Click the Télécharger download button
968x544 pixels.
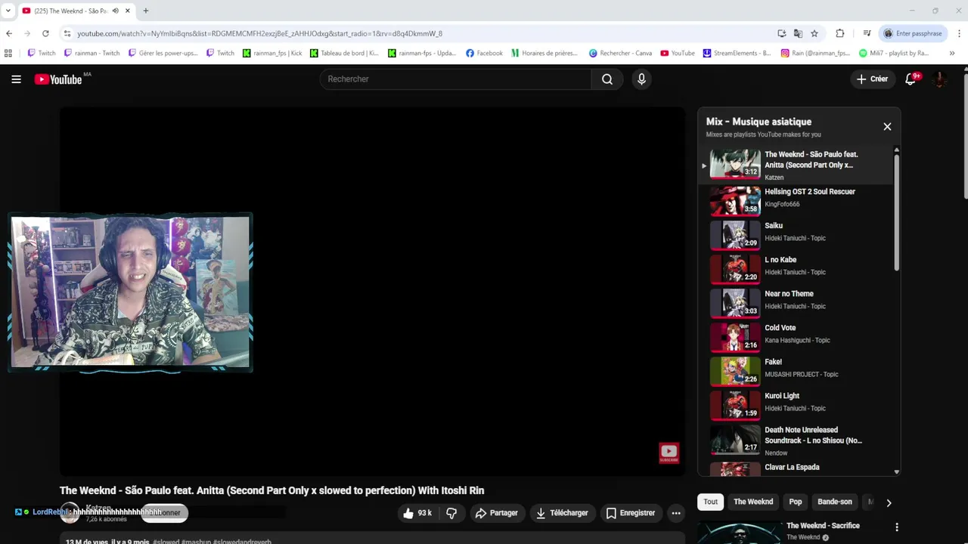point(562,513)
